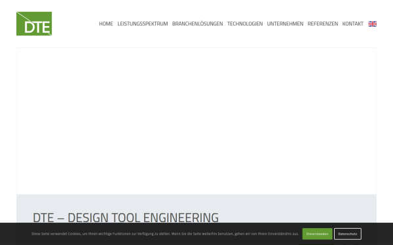Image resolution: width=393 pixels, height=245 pixels.
Task: Navigate to REFERENZEN
Action: 323,24
